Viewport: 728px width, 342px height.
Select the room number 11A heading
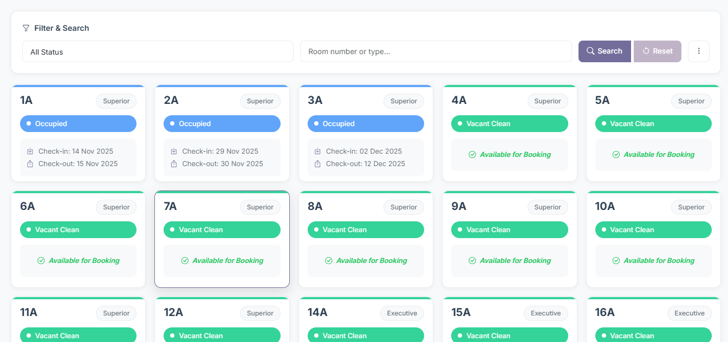[x=29, y=313]
